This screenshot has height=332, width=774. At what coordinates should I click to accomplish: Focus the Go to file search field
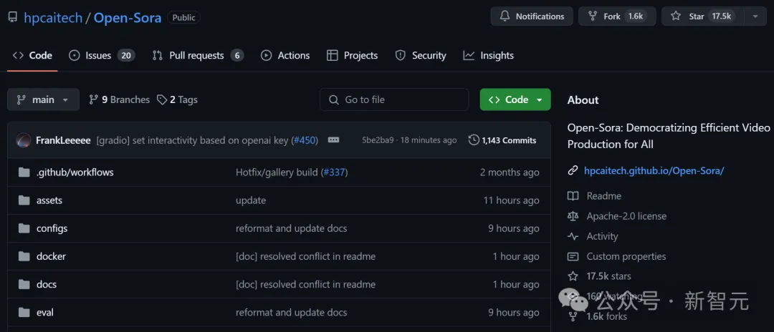[x=394, y=99]
